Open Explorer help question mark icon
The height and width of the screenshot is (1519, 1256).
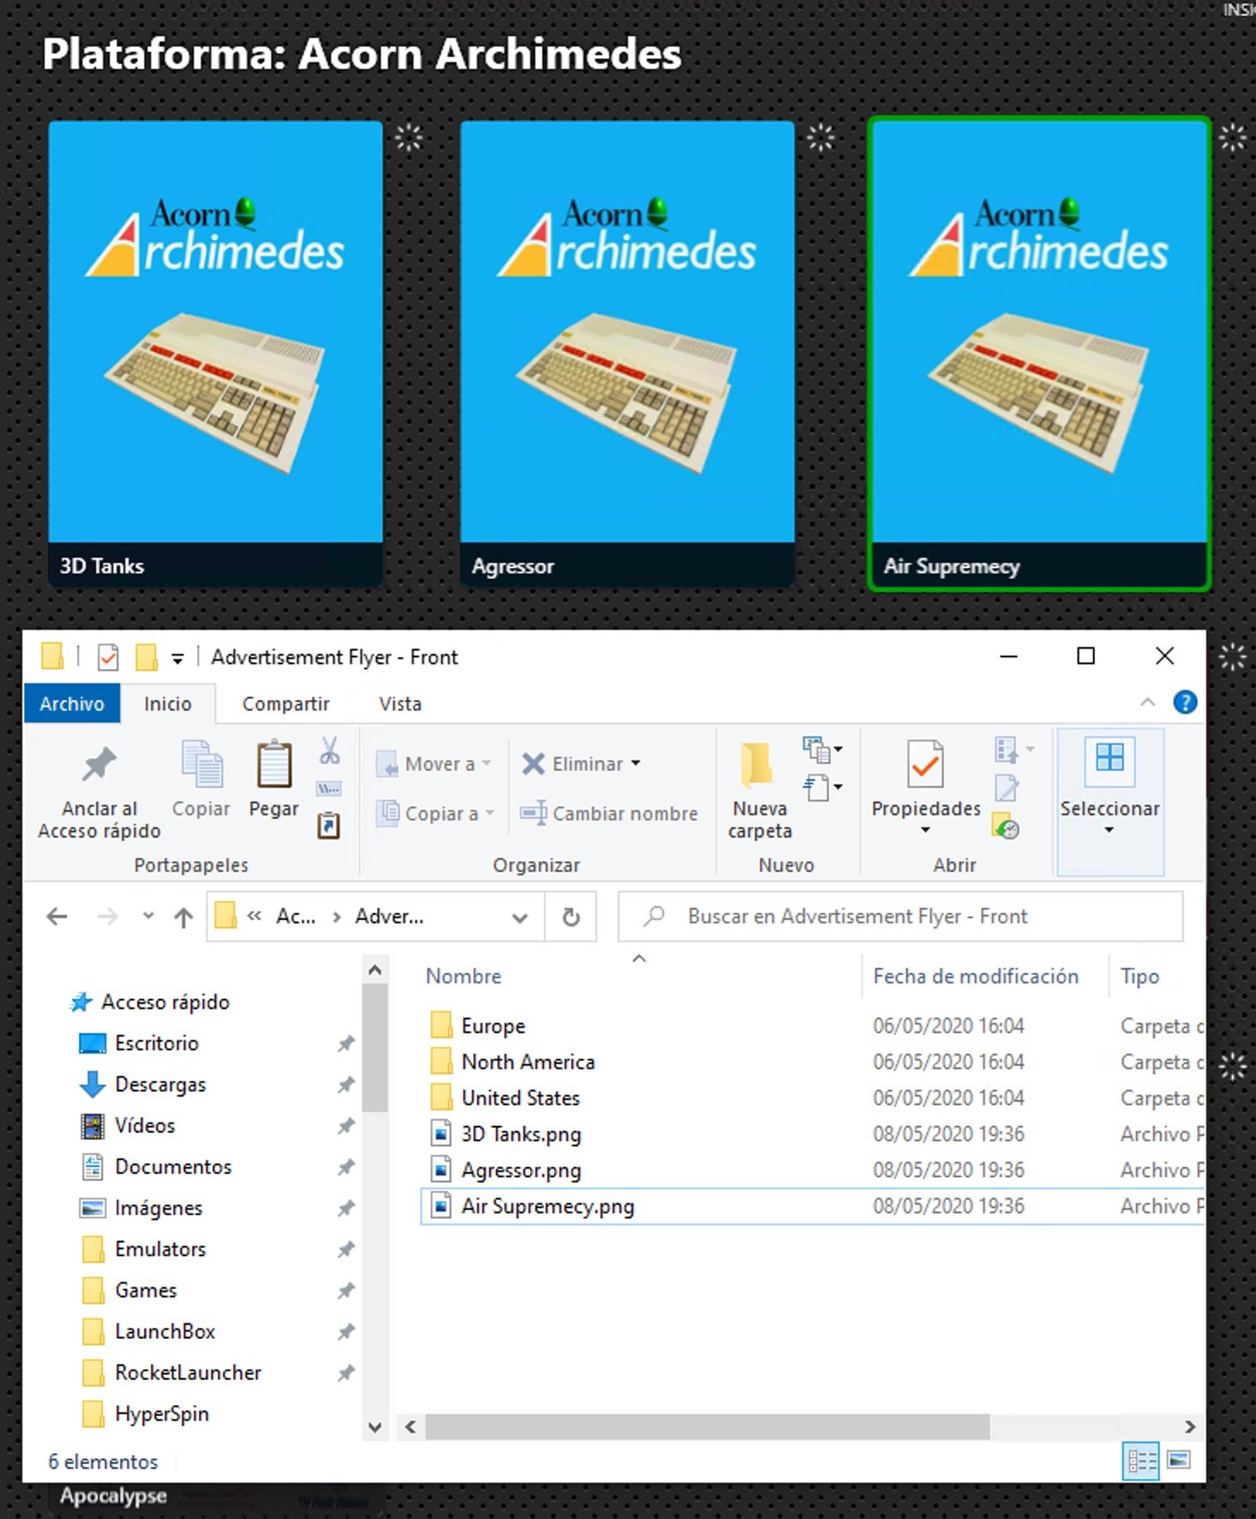pos(1185,703)
